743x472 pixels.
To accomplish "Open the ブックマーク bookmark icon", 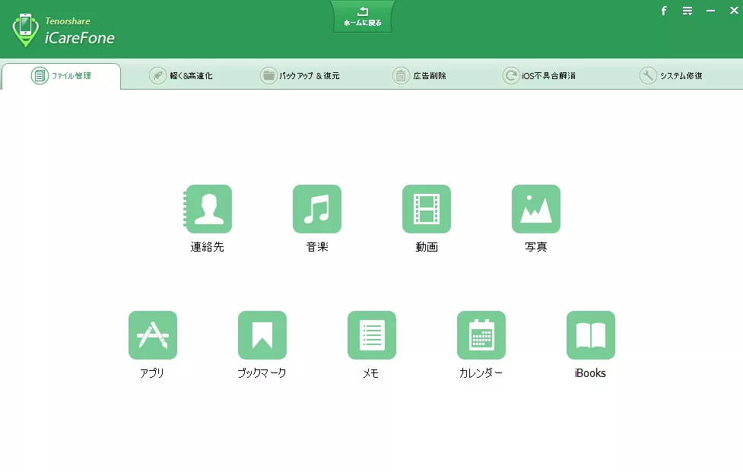I will 262,335.
